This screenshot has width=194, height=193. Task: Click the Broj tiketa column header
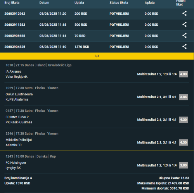pyautogui.click(x=12, y=3)
